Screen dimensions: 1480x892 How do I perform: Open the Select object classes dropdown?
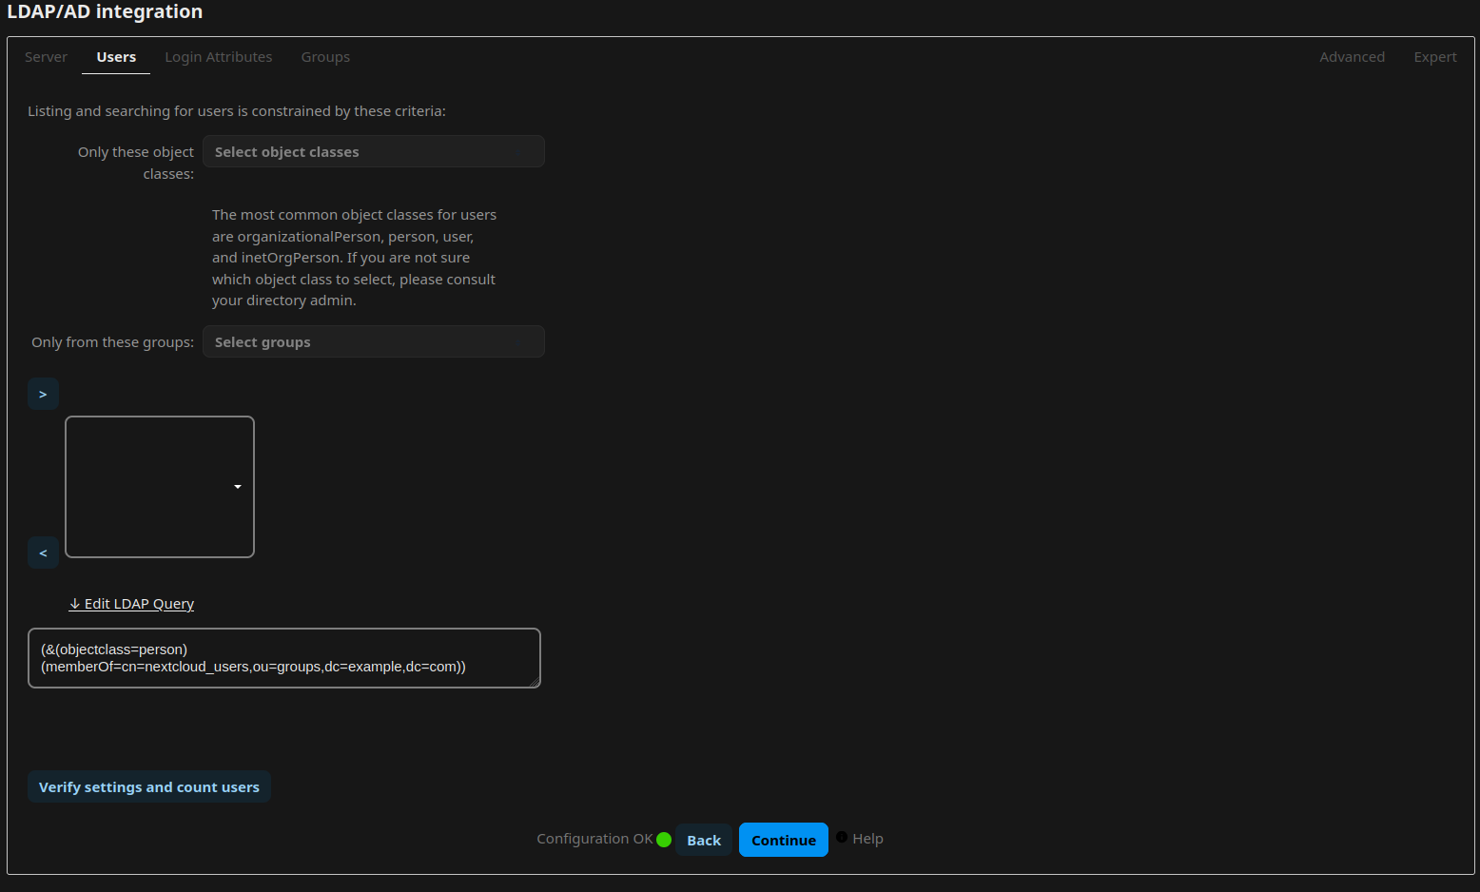pyautogui.click(x=373, y=151)
